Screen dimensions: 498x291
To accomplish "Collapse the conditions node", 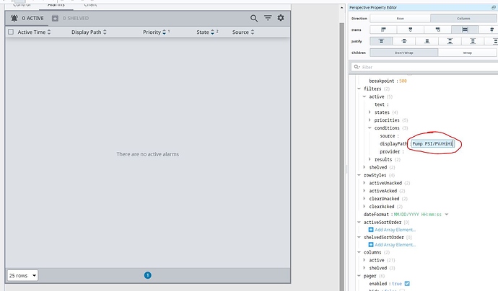I will tap(370, 128).
